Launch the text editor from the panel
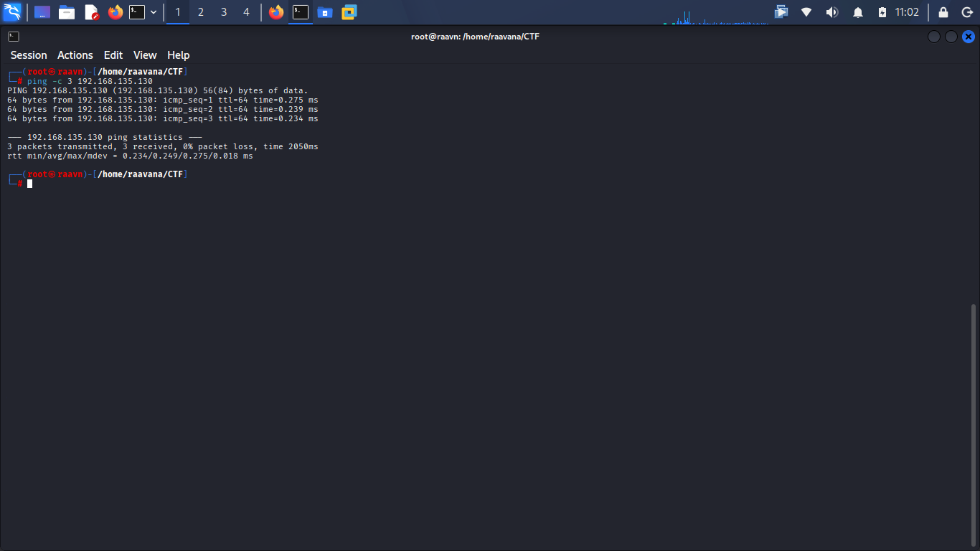This screenshot has width=980, height=551. (x=91, y=12)
